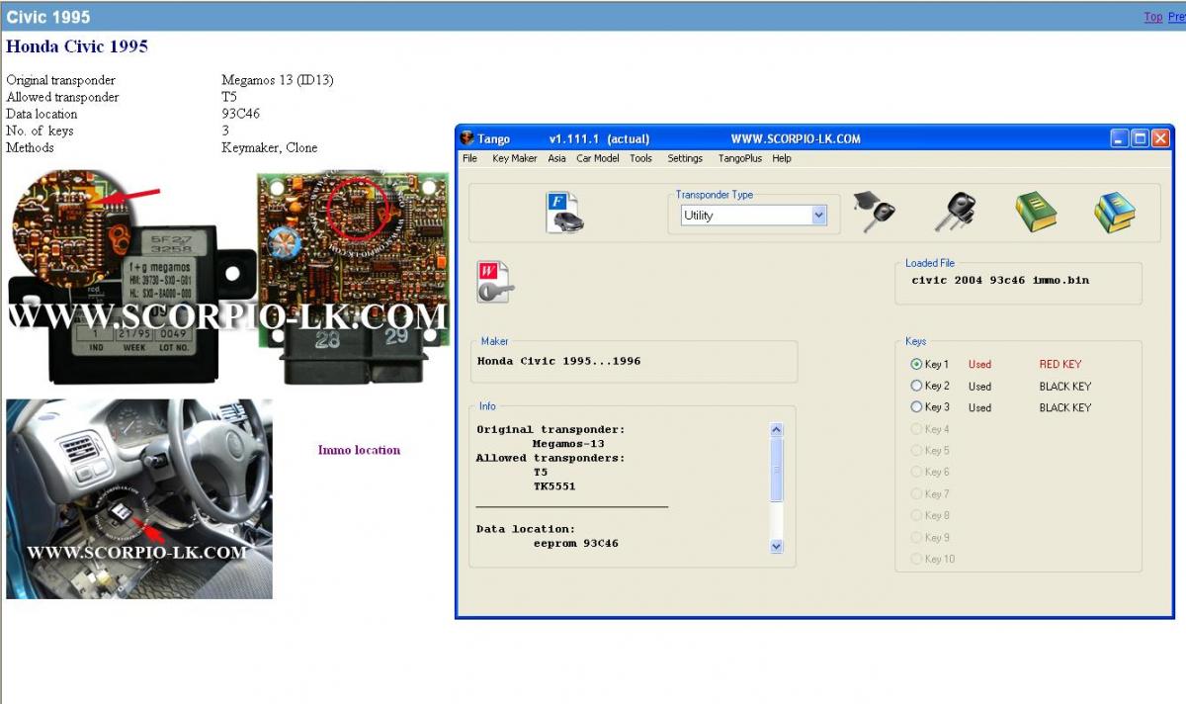Image resolution: width=1186 pixels, height=704 pixels.
Task: Open the single key with graduation cap icon
Action: click(875, 213)
